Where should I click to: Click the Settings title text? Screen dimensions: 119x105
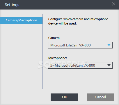coord(12,5)
